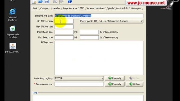The height and width of the screenshot is (101, 180).
Task: Click the Build wrapper gear icon
Action: tap(55, 1)
